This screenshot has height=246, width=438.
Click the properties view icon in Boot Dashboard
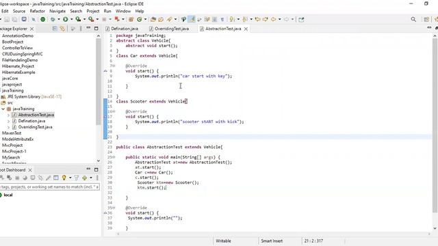pyautogui.click(x=56, y=178)
